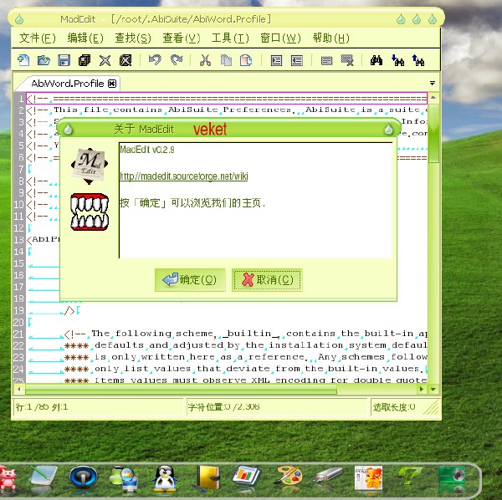Click the Uncomment lines toolbar icon
Viewport: 502px width, 500px height.
(347, 60)
